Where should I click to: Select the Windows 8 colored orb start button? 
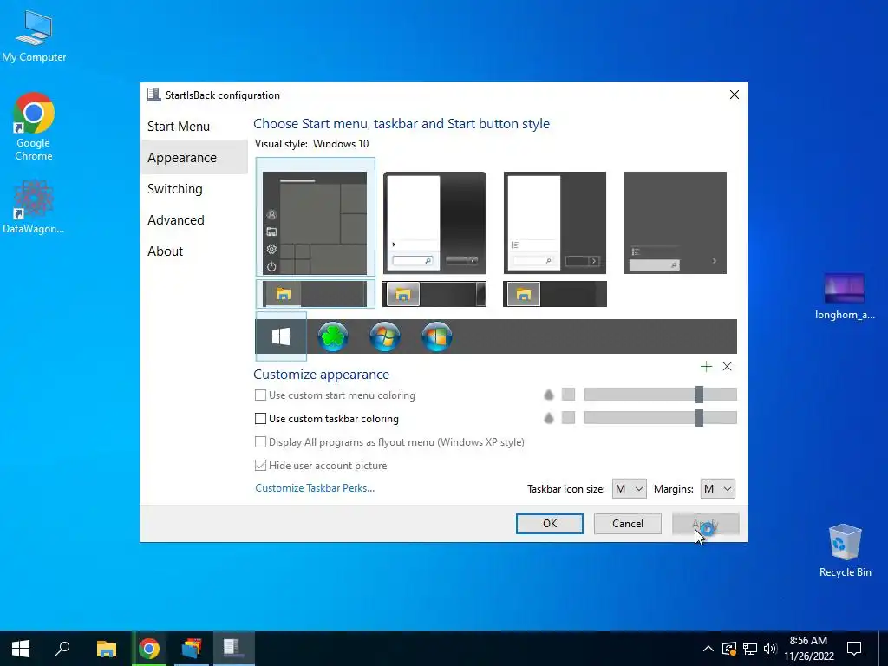(437, 336)
